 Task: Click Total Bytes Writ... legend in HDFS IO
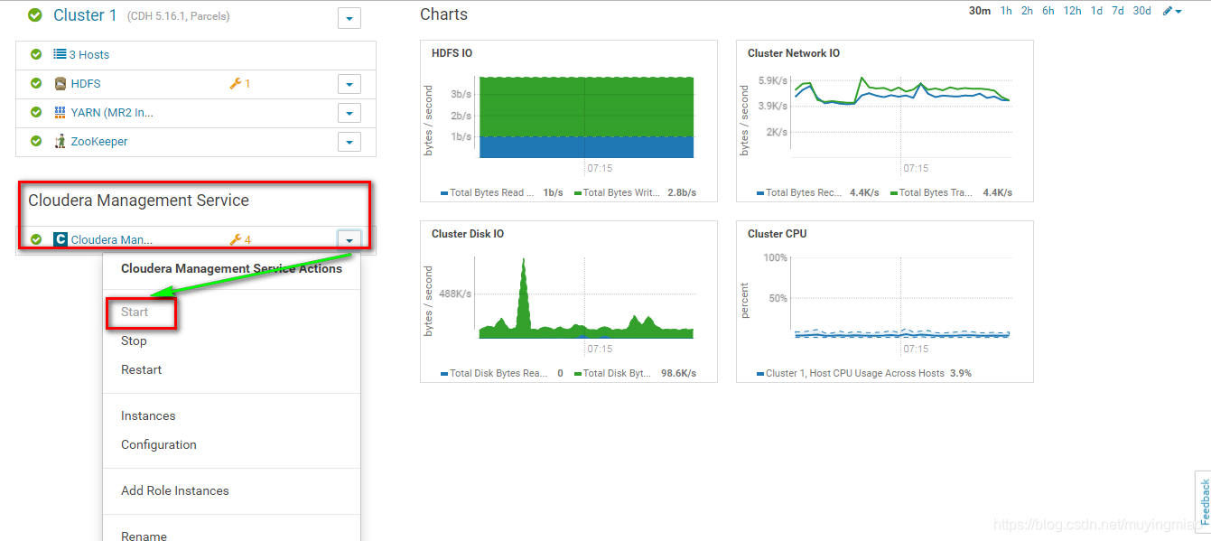click(619, 192)
